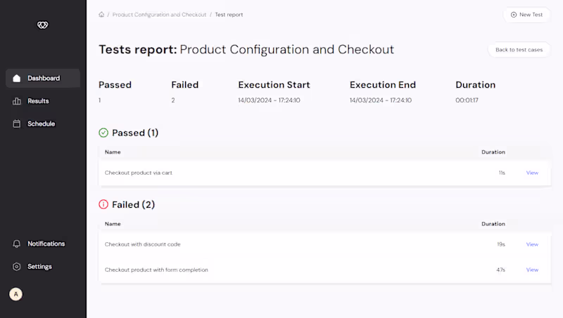The width and height of the screenshot is (563, 318).
Task: View the Checkout with discount code result
Action: click(532, 244)
